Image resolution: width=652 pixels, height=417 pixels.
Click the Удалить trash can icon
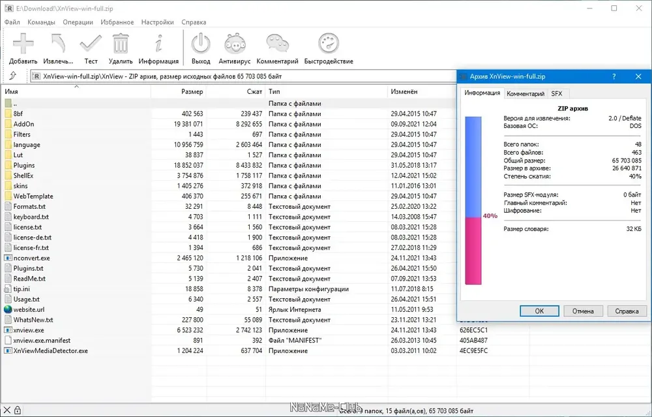point(121,44)
